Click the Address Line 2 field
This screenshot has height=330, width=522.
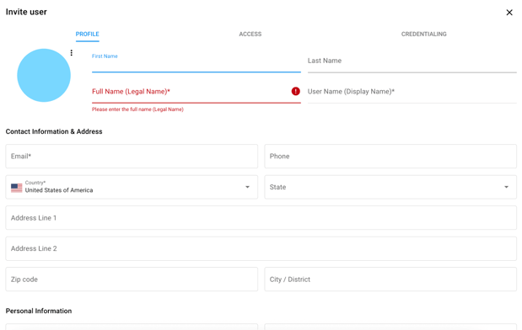261,248
